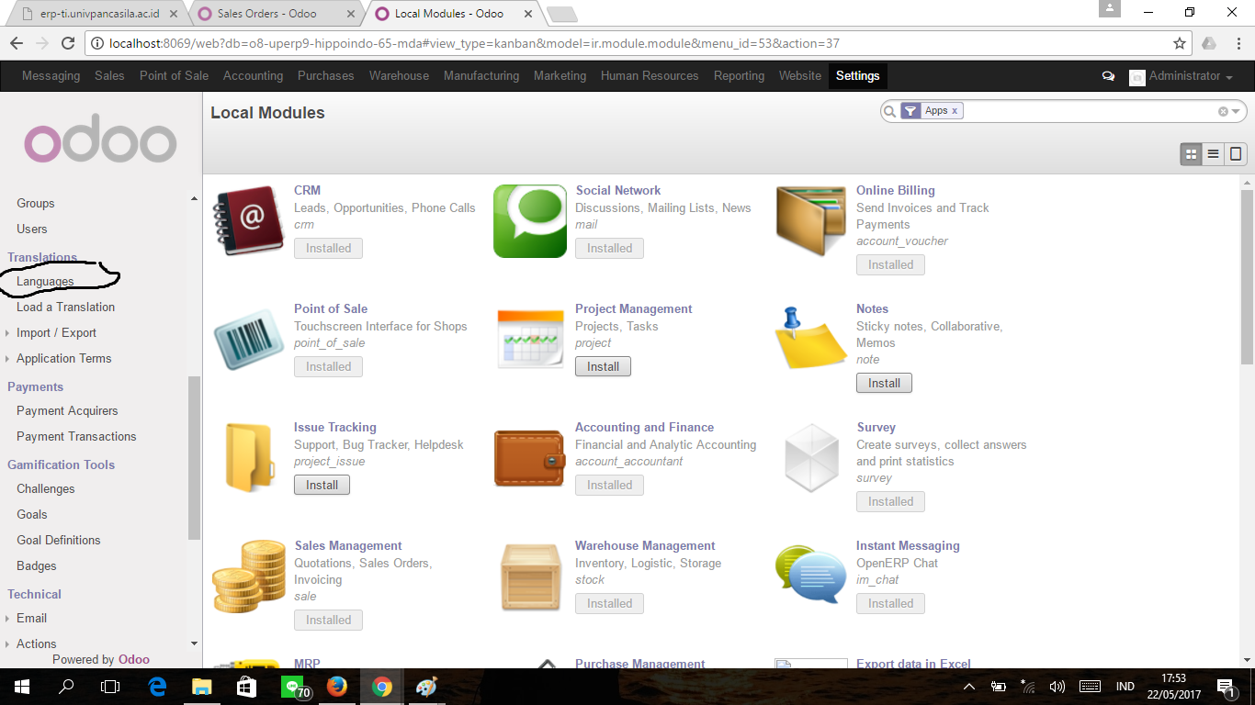The width and height of the screenshot is (1255, 705).
Task: Reload the page in the browser
Action: pos(67,43)
